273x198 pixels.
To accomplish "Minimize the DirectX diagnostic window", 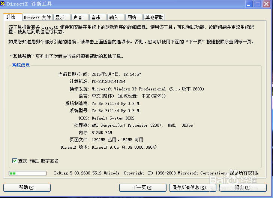I will pyautogui.click(x=249, y=4).
